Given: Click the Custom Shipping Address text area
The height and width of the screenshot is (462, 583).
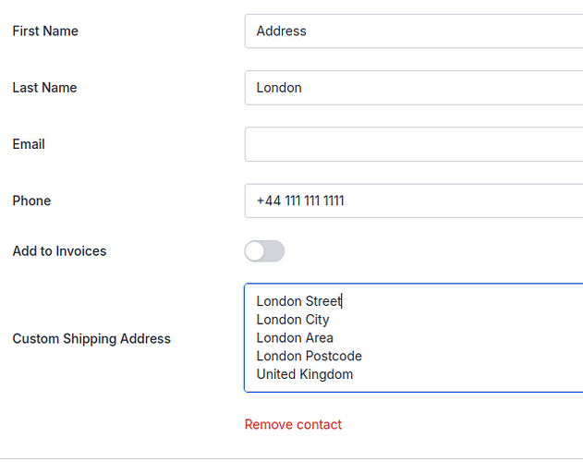Looking at the screenshot, I should [x=413, y=338].
